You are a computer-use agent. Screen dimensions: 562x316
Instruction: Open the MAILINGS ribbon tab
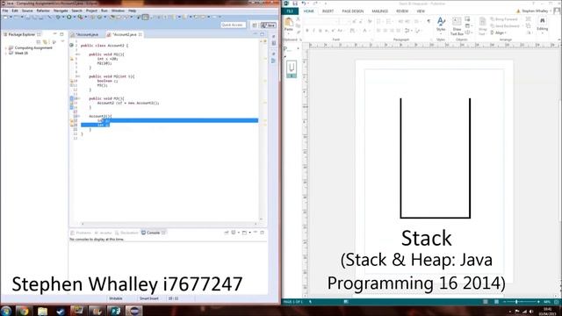[379, 11]
